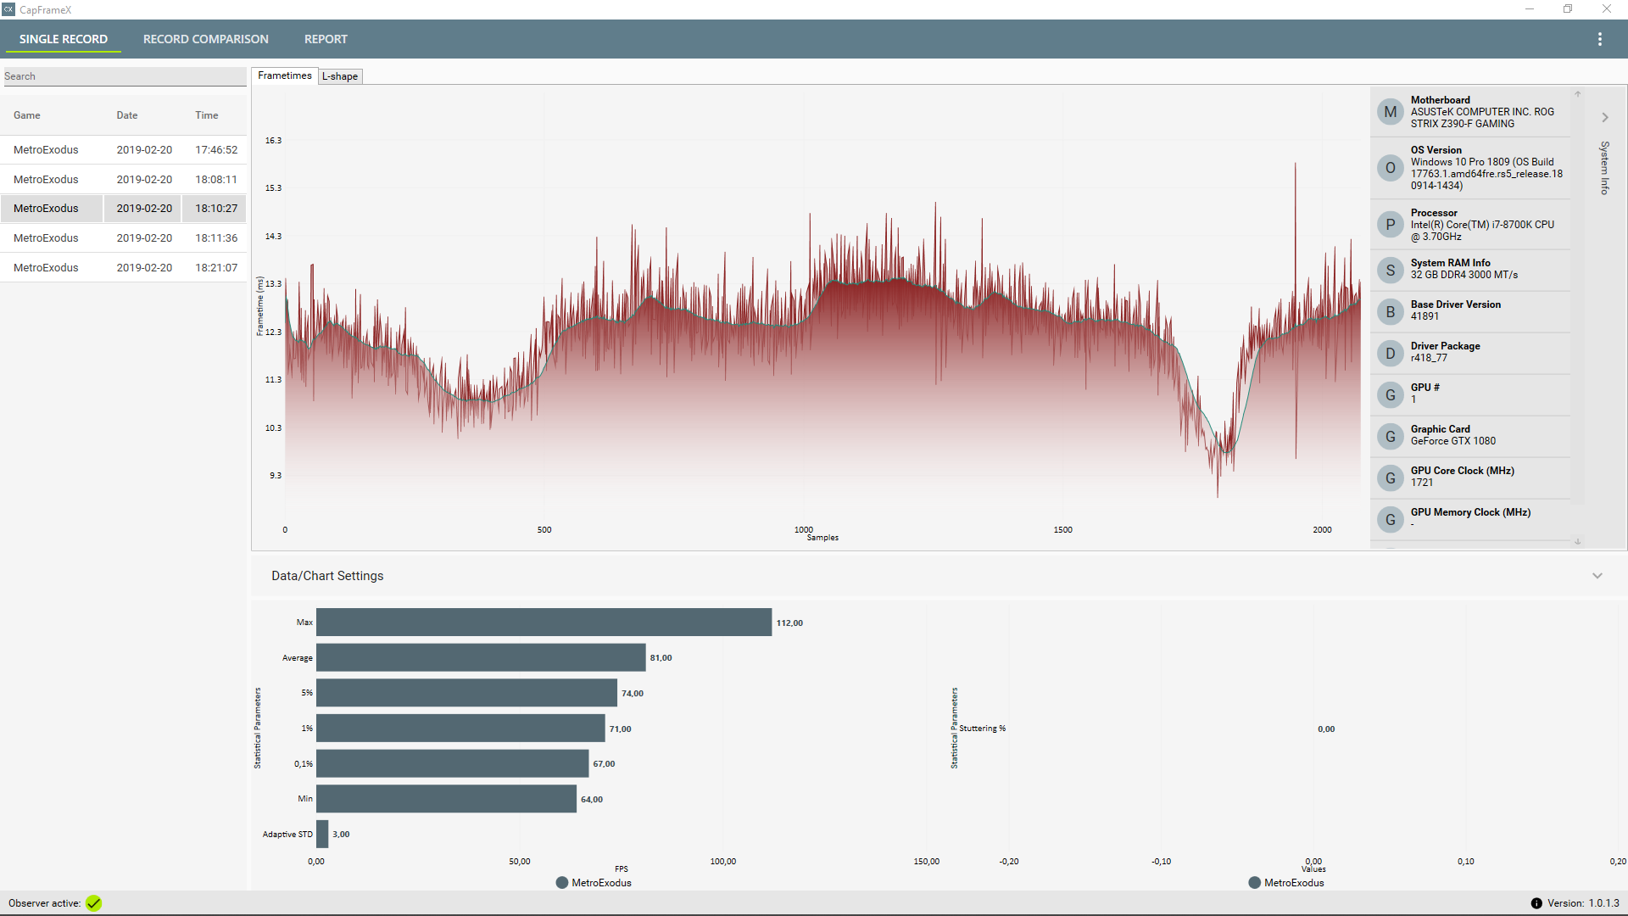Click the OS Version 'O' icon
The width and height of the screenshot is (1628, 916).
(1390, 168)
